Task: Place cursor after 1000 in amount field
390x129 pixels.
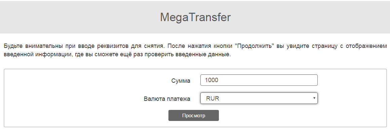Action: click(x=219, y=80)
